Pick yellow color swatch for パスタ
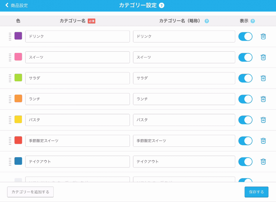The image size is (276, 202). coord(18,119)
